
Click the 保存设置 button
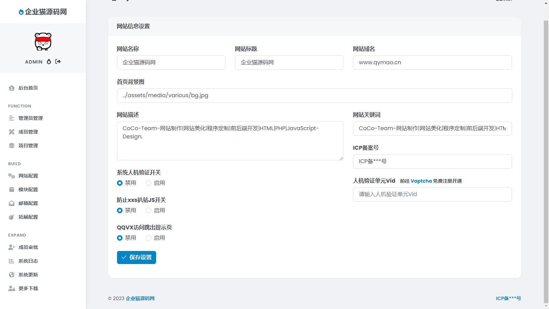pos(136,257)
